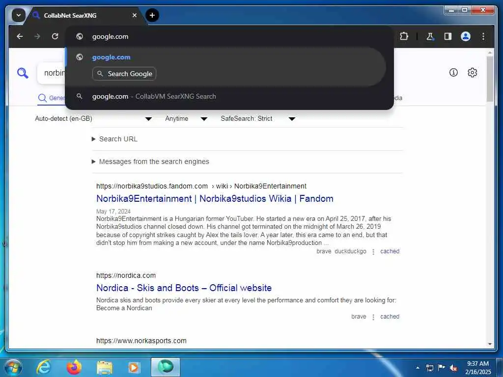Click the muted volume tray icon

453,368
